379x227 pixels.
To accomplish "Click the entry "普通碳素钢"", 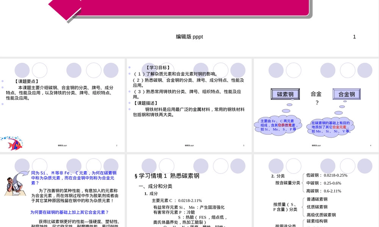I will 317,199.
